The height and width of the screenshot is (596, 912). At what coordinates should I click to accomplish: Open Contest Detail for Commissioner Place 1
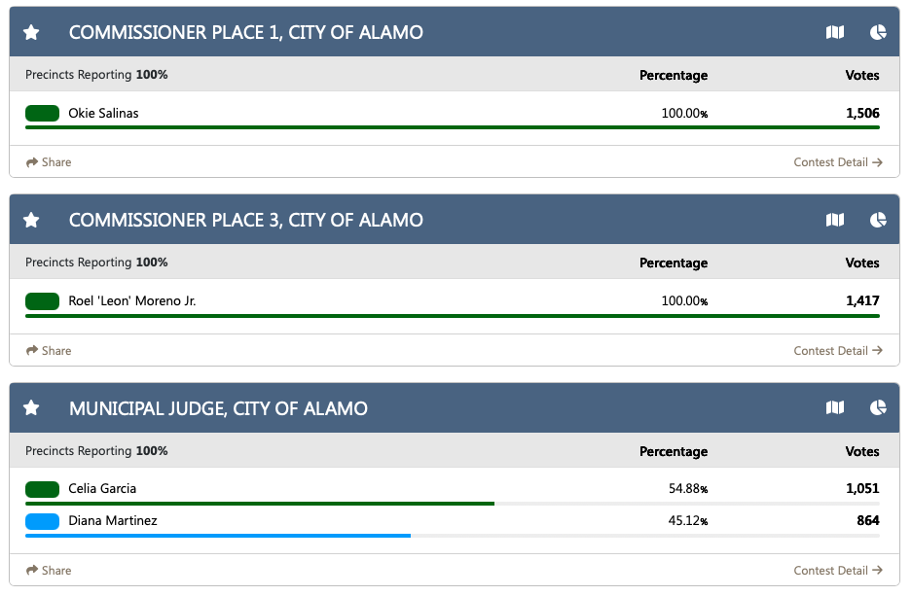[x=838, y=162]
